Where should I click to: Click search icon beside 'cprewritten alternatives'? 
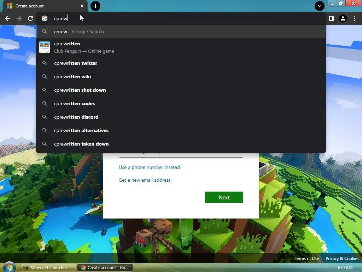click(45, 130)
